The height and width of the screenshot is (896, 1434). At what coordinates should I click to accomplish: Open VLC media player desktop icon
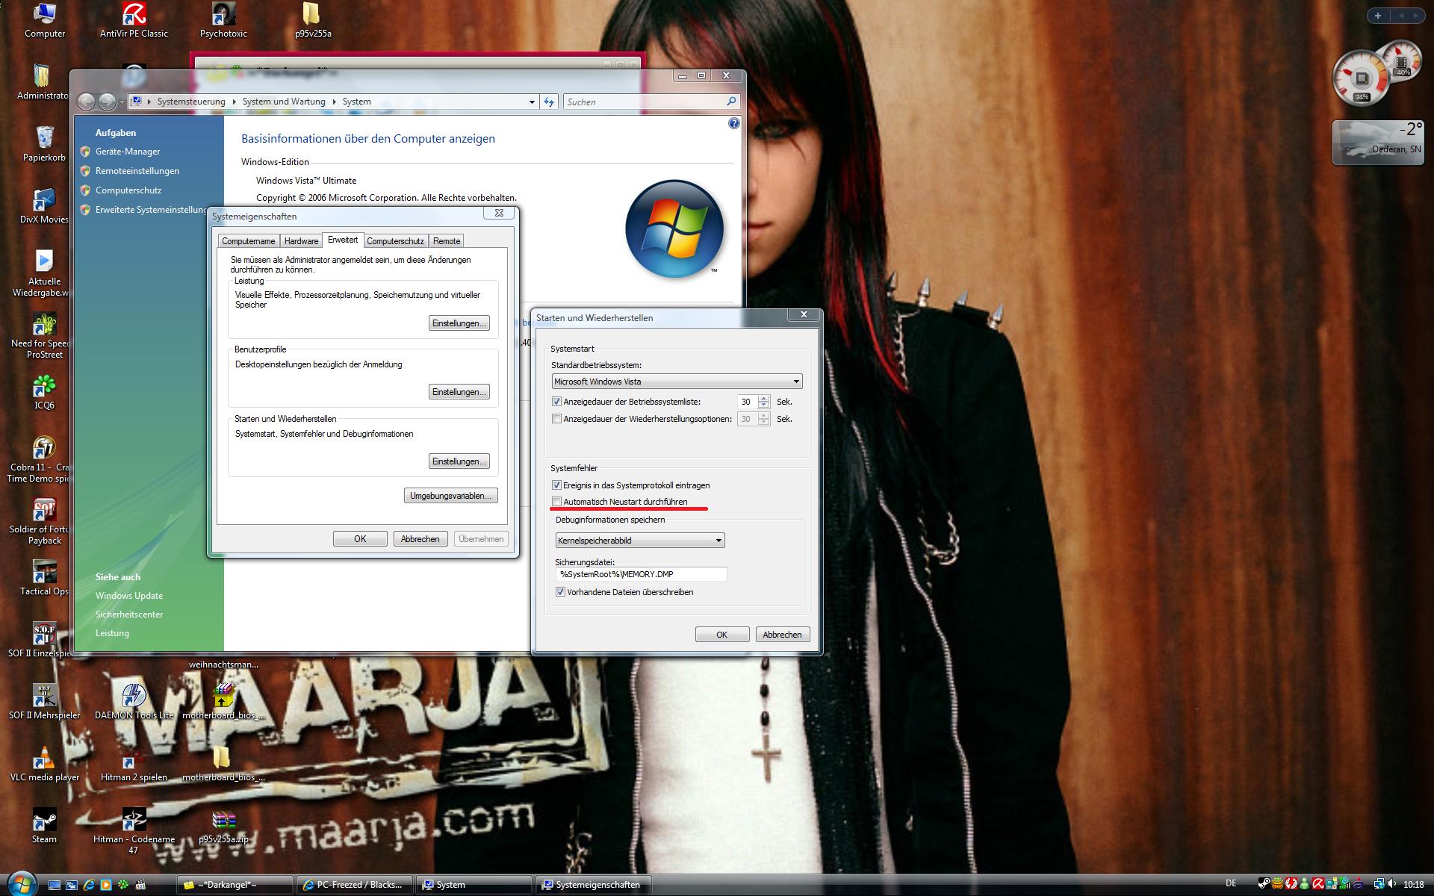point(44,759)
